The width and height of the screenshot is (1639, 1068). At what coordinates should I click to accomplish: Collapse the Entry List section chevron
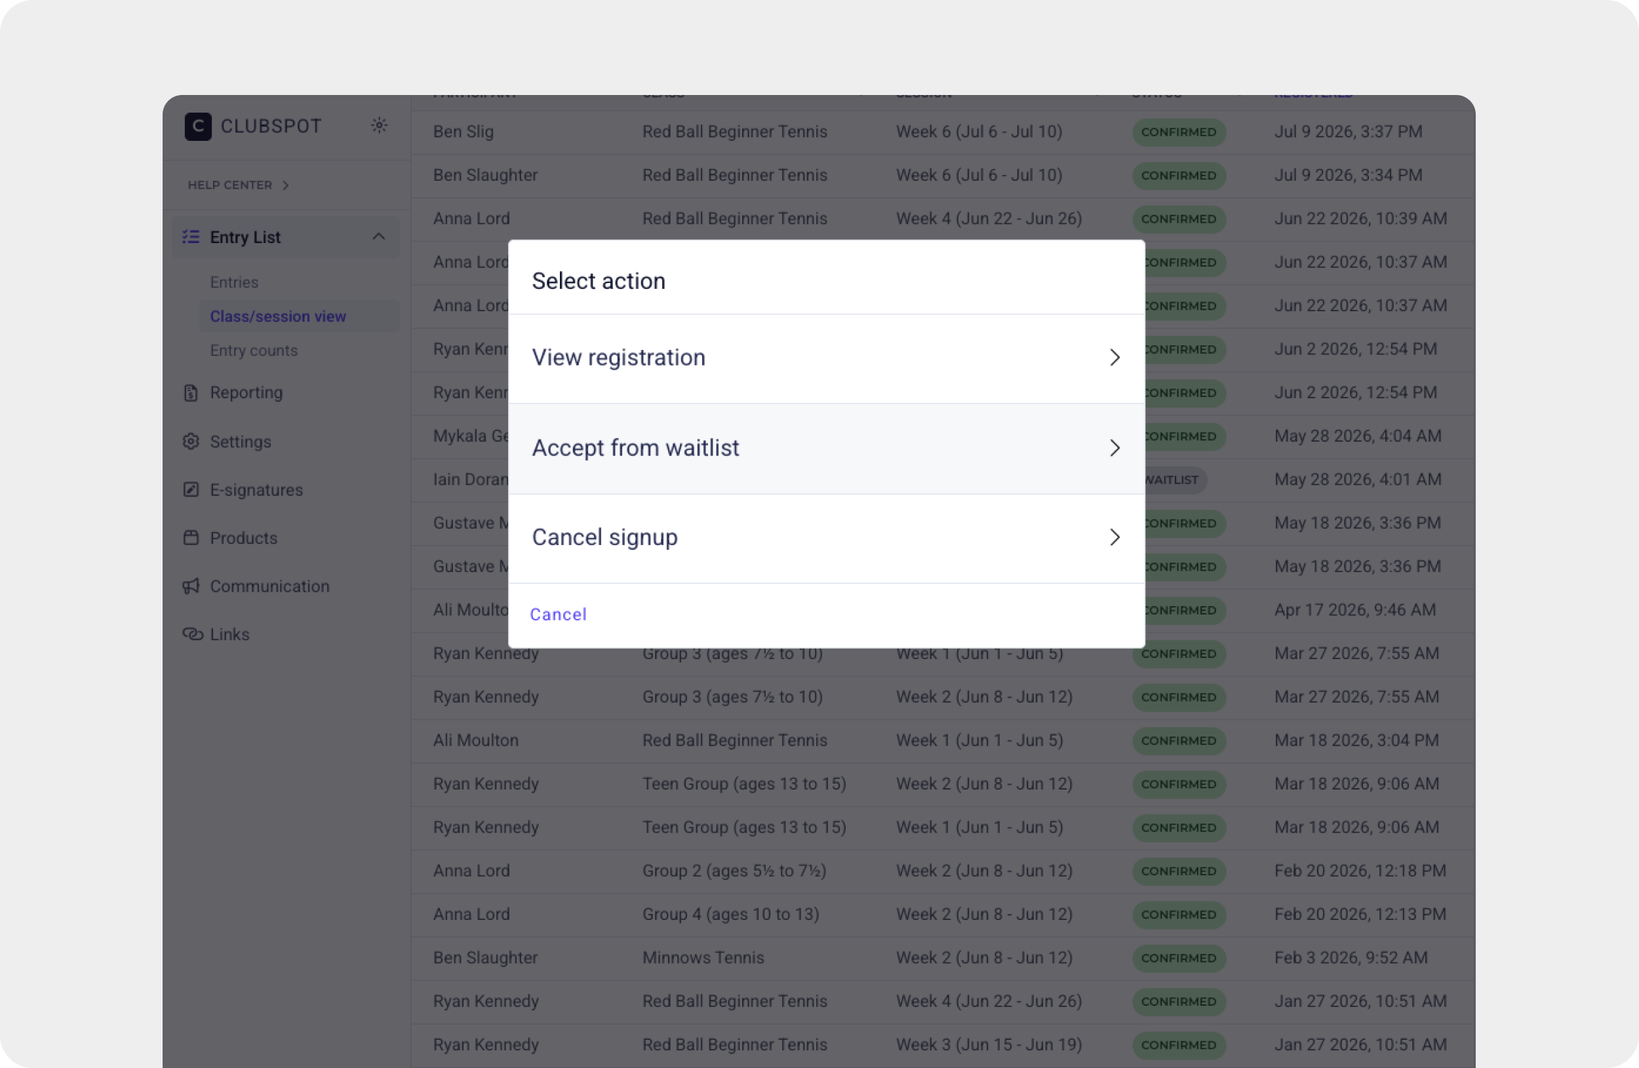(x=379, y=237)
